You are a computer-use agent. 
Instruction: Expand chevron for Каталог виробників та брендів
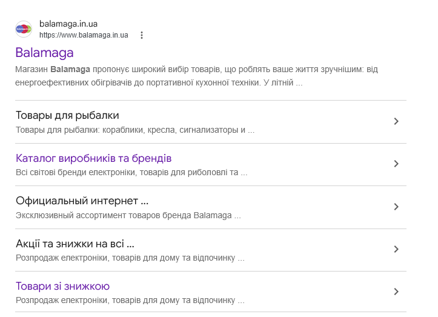click(396, 164)
